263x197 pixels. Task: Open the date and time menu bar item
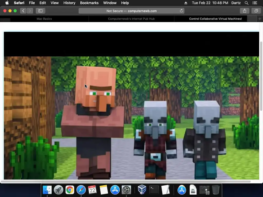[x=210, y=3]
